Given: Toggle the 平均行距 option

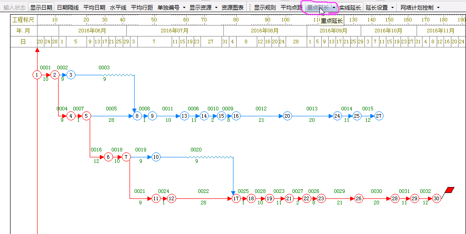Looking at the screenshot, I should tap(142, 7).
